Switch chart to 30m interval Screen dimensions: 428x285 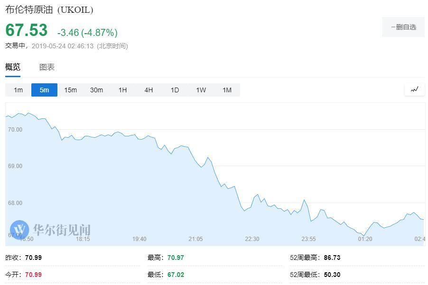pos(96,90)
